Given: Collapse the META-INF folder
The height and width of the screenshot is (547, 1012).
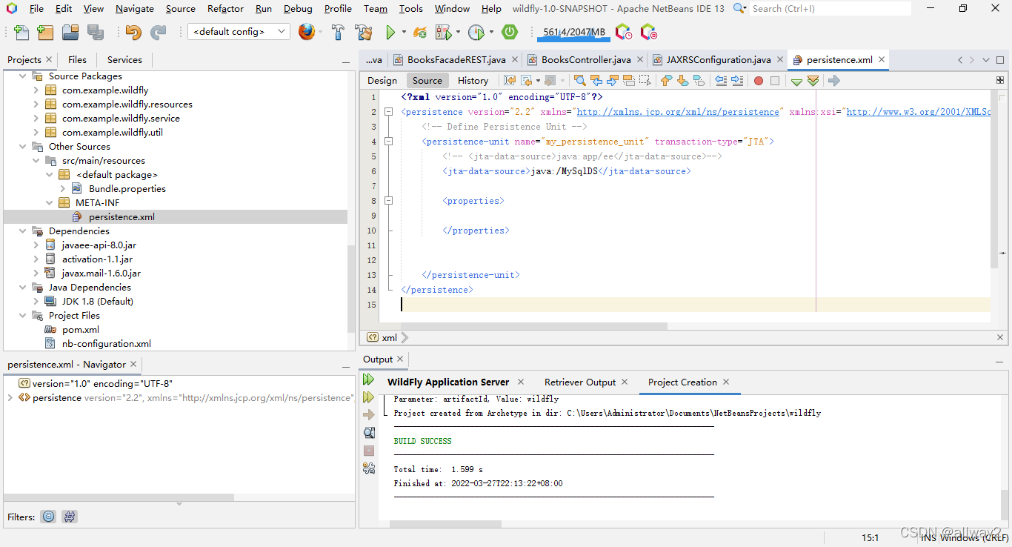Looking at the screenshot, I should coord(50,203).
